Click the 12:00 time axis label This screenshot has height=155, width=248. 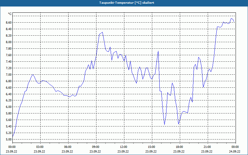pos(124,147)
